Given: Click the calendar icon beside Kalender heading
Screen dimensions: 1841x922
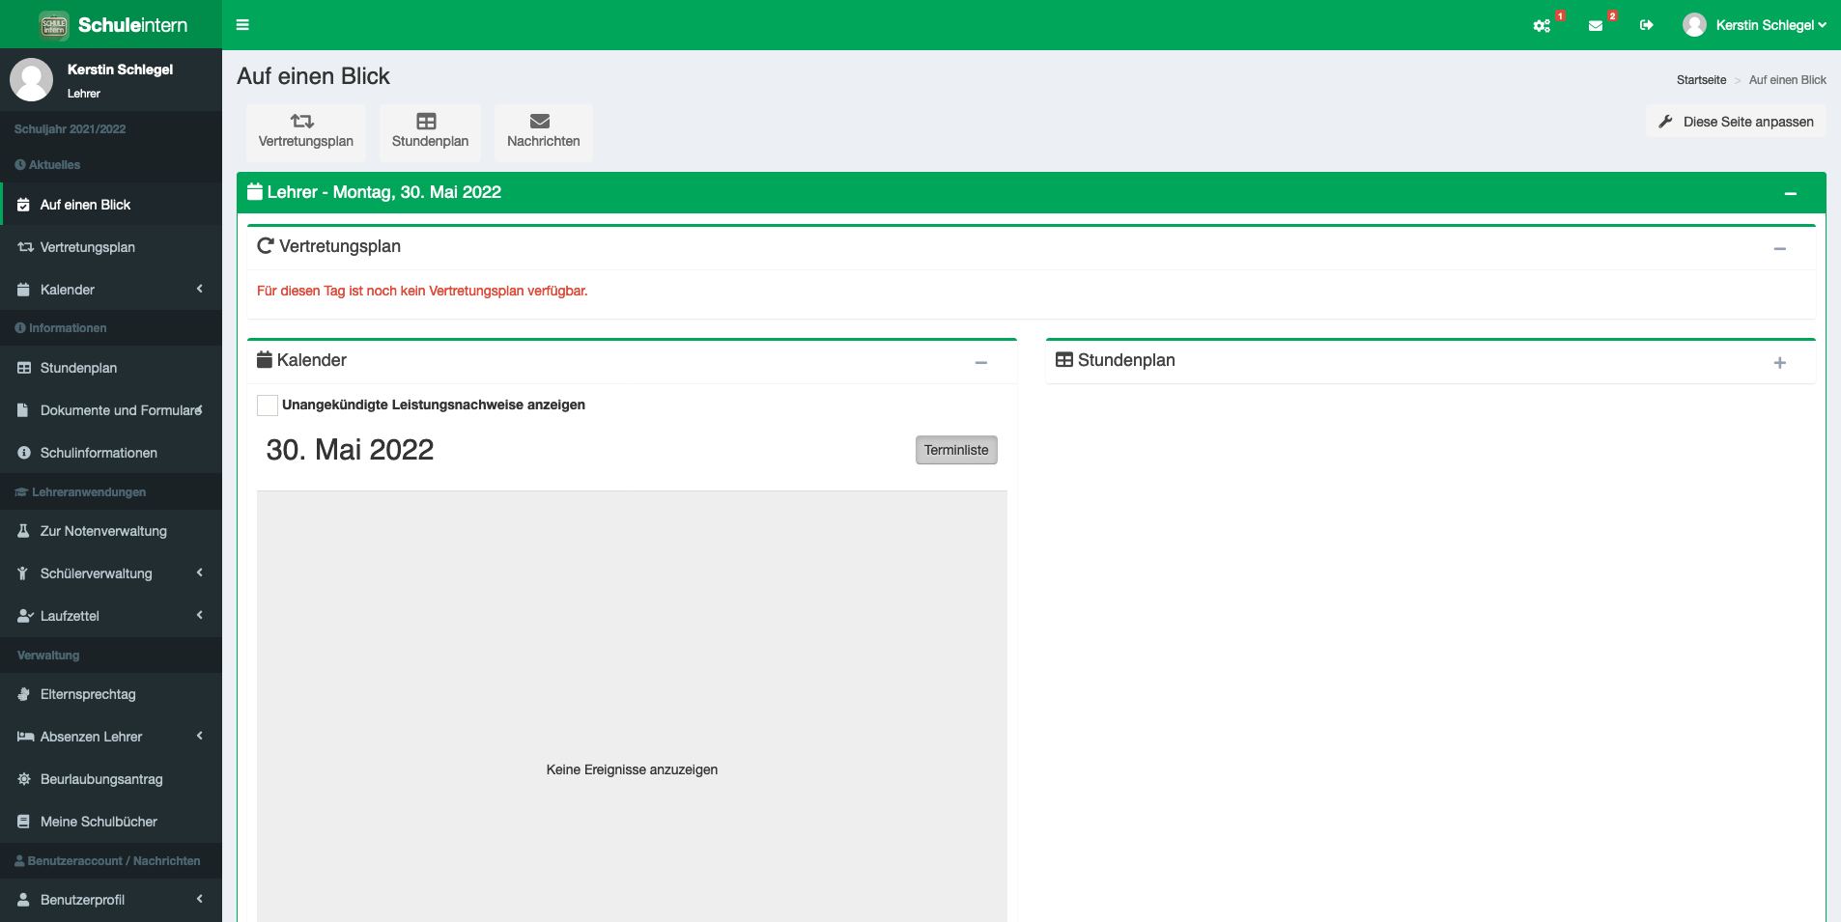Looking at the screenshot, I should pos(265,360).
